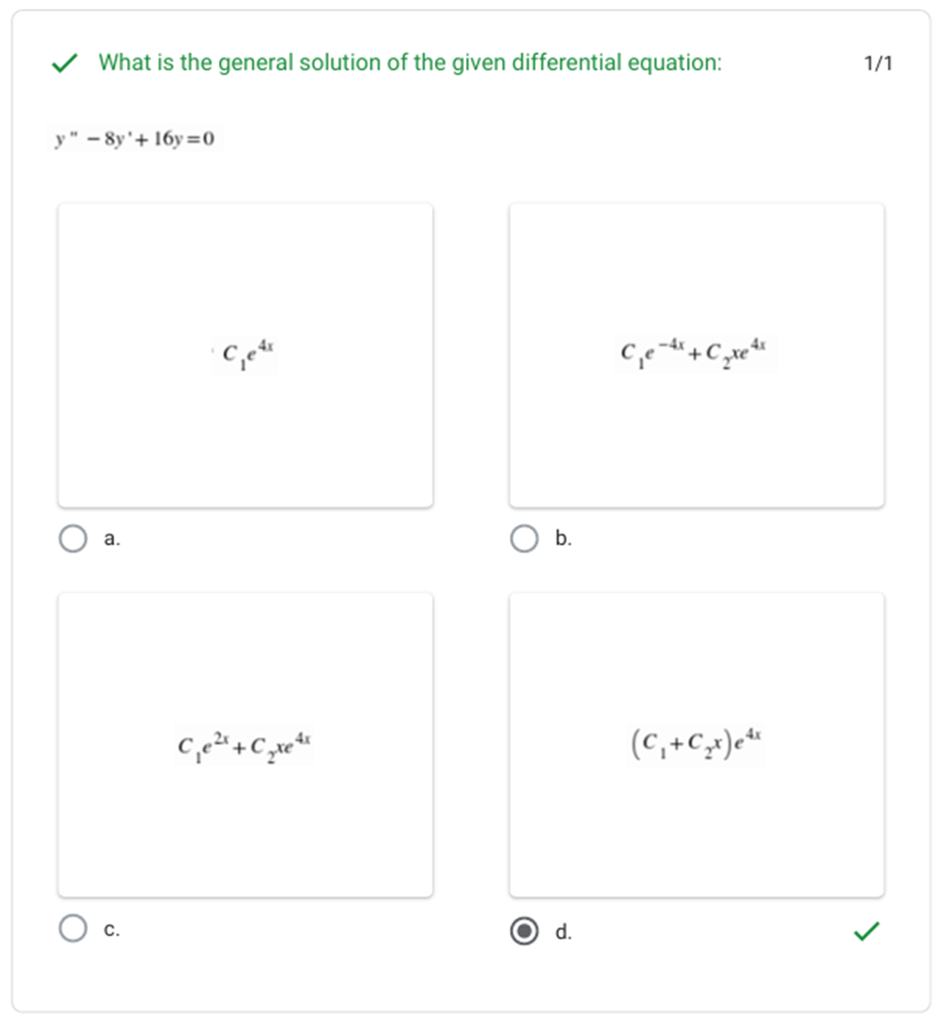Open option c's answer image card

click(x=245, y=745)
